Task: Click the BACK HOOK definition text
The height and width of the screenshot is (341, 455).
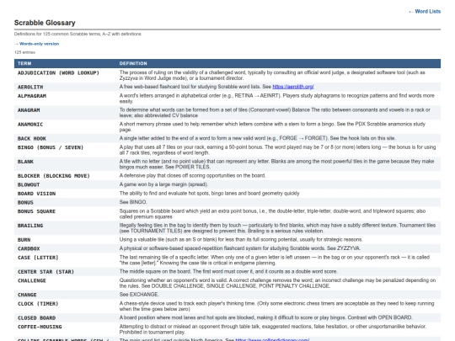Action: click(x=258, y=138)
